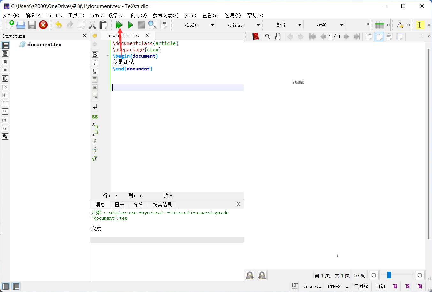432x292 pixels.
Task: Insert square root command from math sidebar
Action: pos(95,158)
